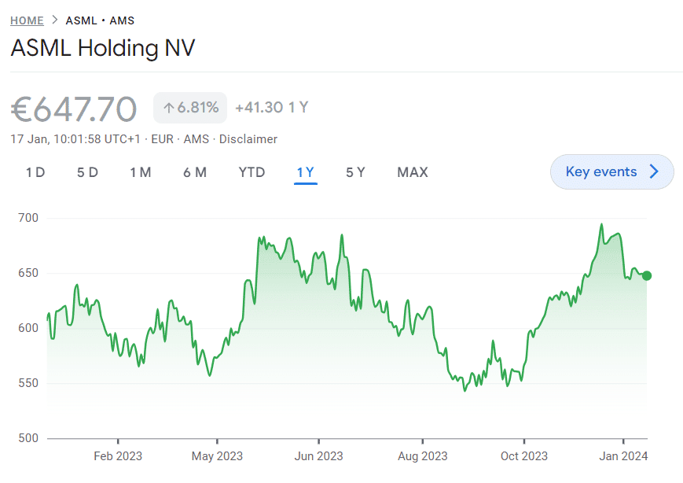The image size is (683, 483).
Task: Click the ASML Holding NV title
Action: [x=103, y=49]
